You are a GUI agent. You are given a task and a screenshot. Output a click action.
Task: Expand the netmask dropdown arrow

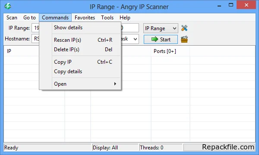click(135, 39)
